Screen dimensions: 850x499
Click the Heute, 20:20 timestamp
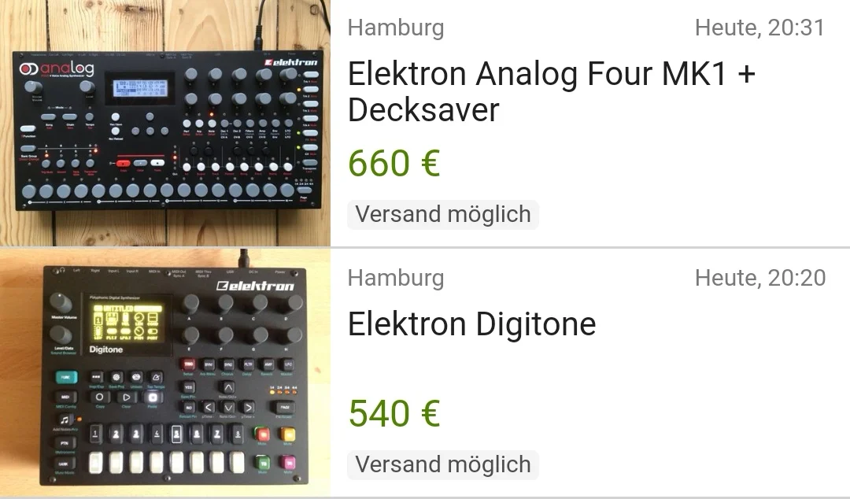[x=760, y=278]
